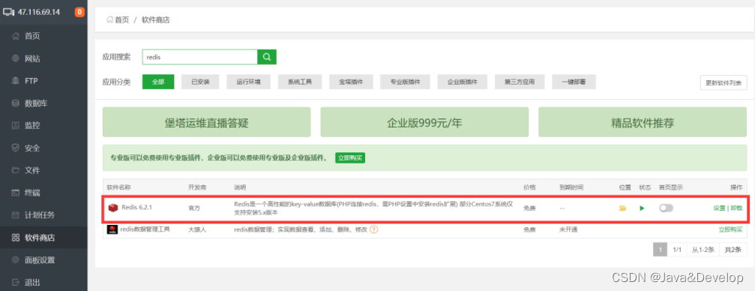The image size is (755, 291).
Task: Click 立即购买 link for redis数据管理工具
Action: click(730, 229)
